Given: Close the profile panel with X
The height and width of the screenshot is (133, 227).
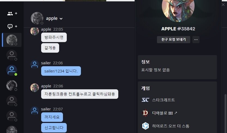Looking at the screenshot, I should pos(223,5).
